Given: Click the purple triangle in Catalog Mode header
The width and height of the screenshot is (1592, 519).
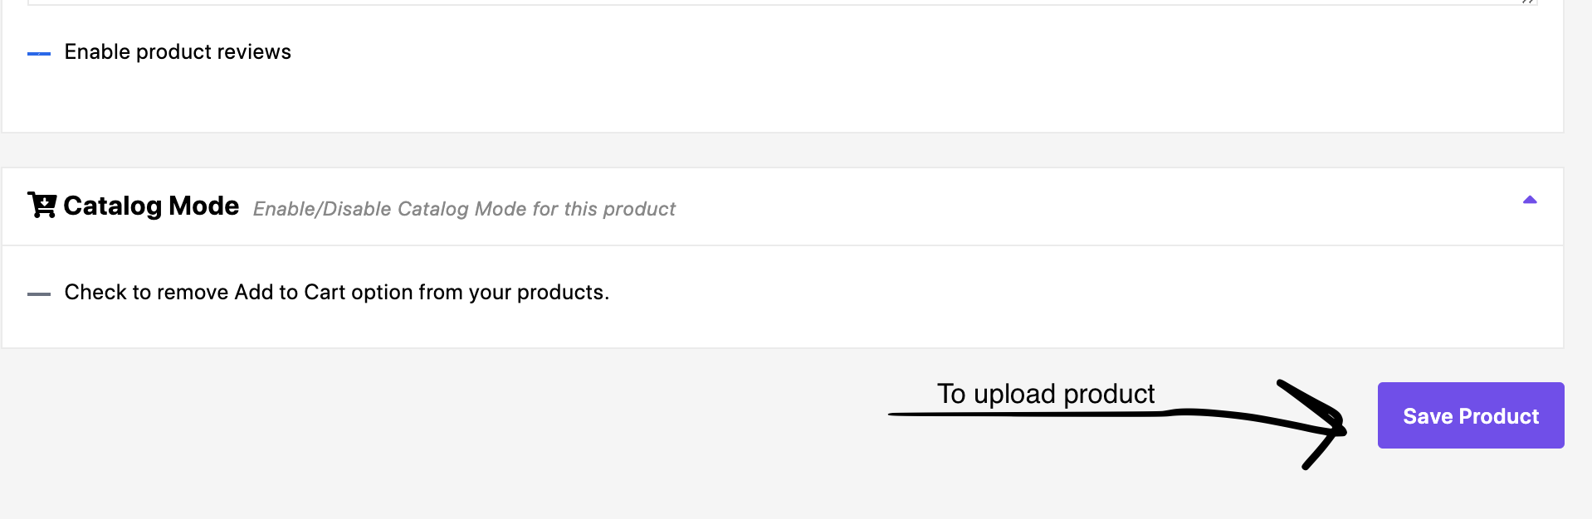Looking at the screenshot, I should 1530,200.
